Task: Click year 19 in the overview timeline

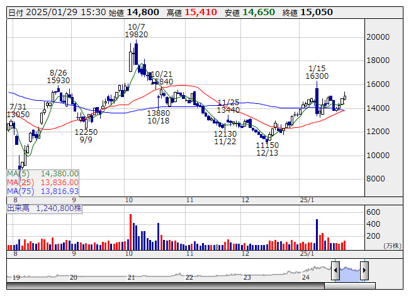Action: coord(16,277)
